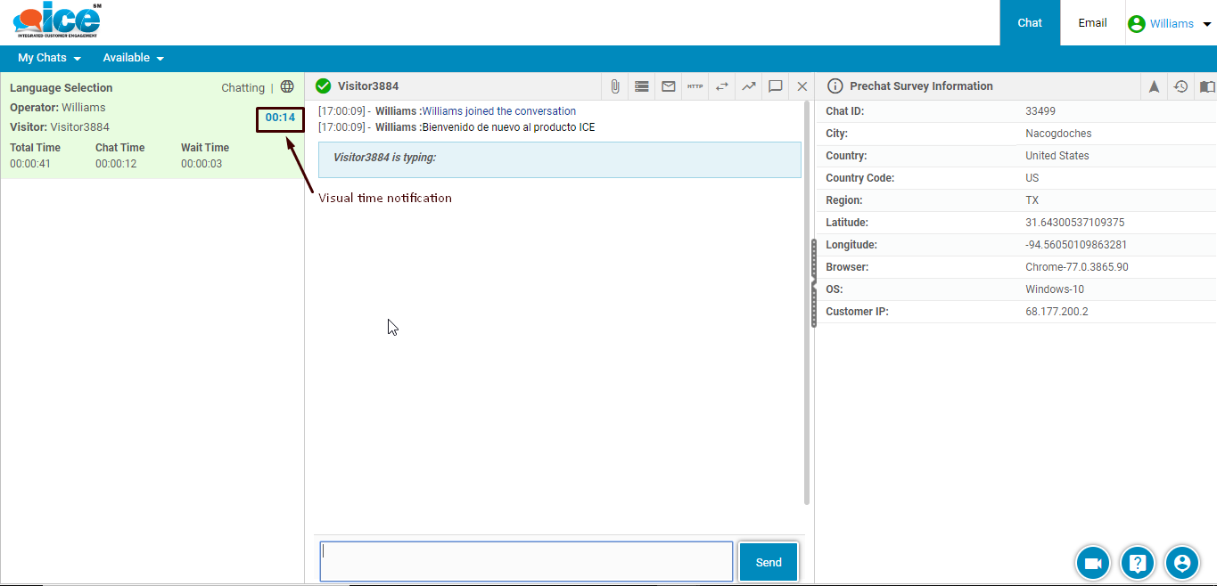Click the navigation arrow location icon
Screen dimensions: 1217x586
[x=1154, y=86]
